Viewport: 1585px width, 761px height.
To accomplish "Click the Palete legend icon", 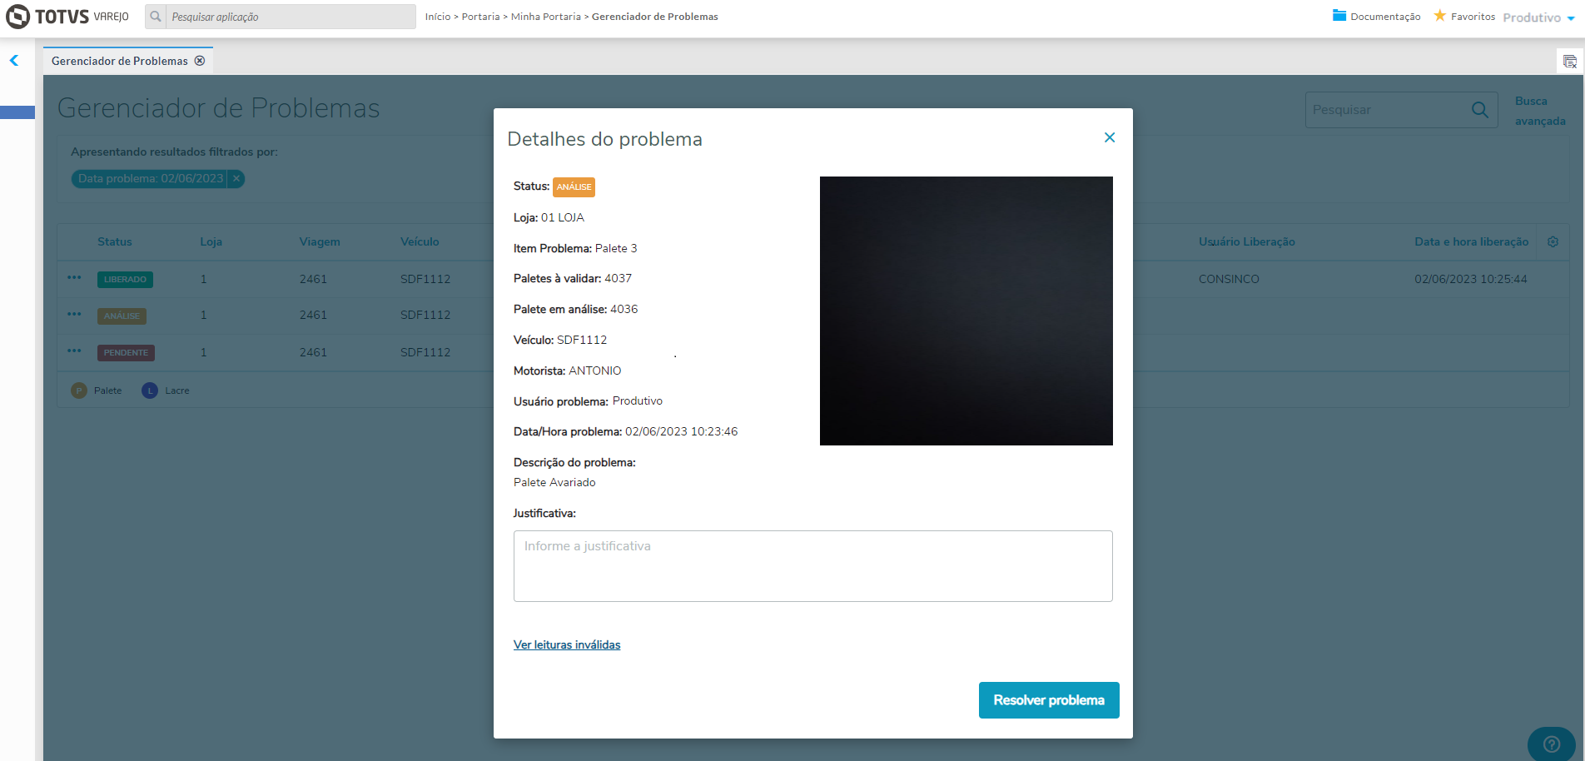I will pyautogui.click(x=79, y=390).
